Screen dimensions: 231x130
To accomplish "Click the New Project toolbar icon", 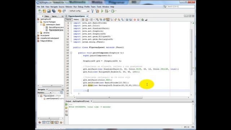I will pyautogui.click(x=44, y=11).
